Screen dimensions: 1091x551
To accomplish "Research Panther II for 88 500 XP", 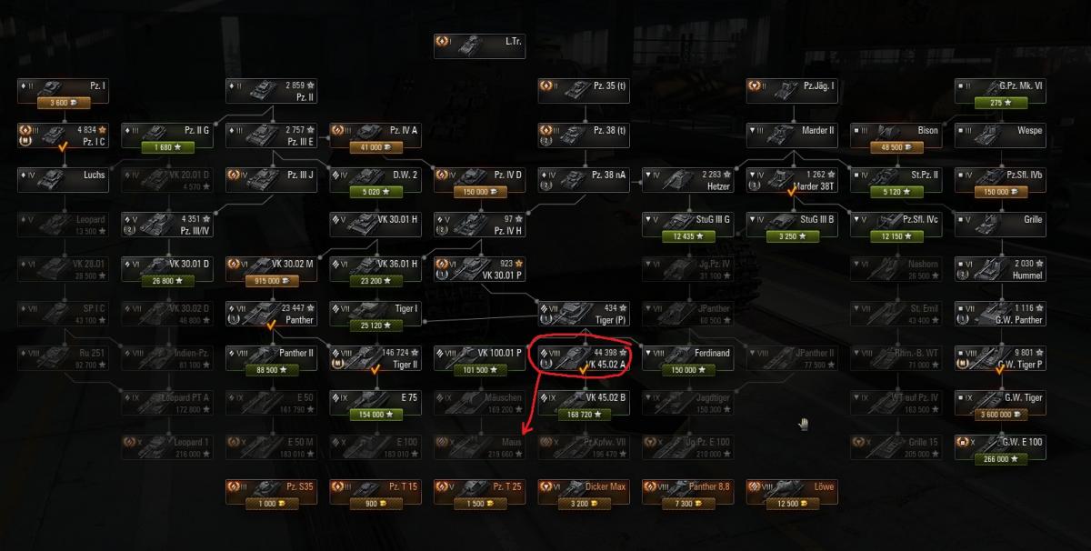I will [271, 371].
